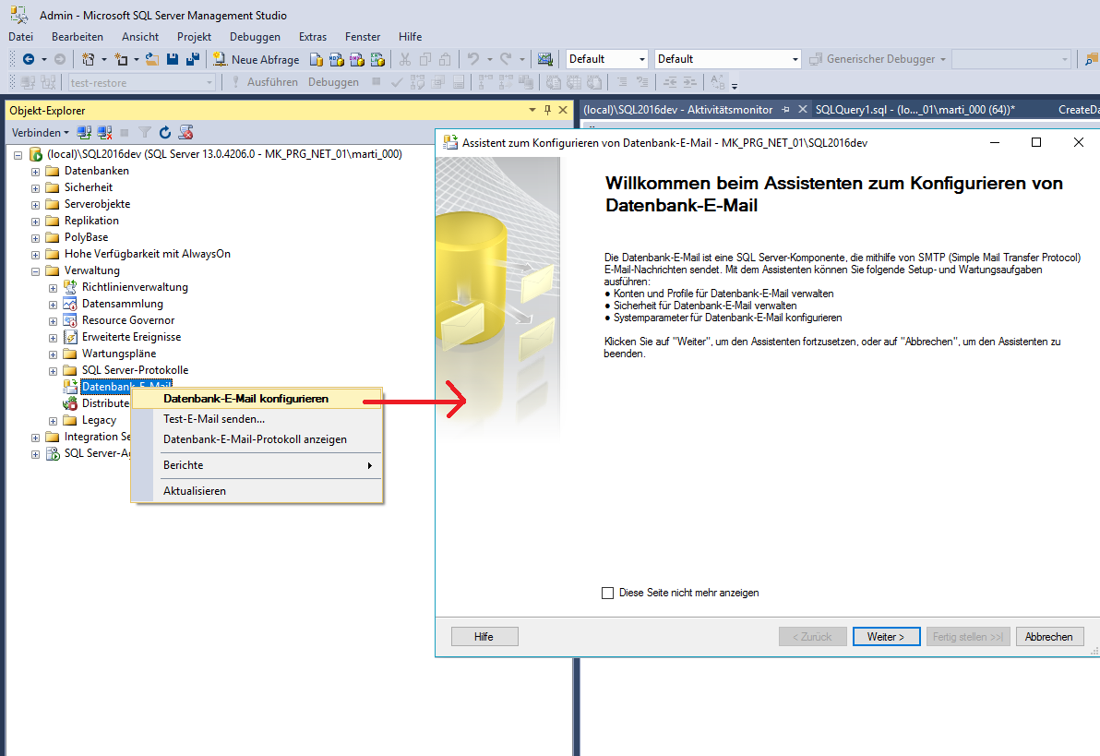Expand the Datenbanken node
This screenshot has width=1100, height=756.
pyautogui.click(x=35, y=172)
